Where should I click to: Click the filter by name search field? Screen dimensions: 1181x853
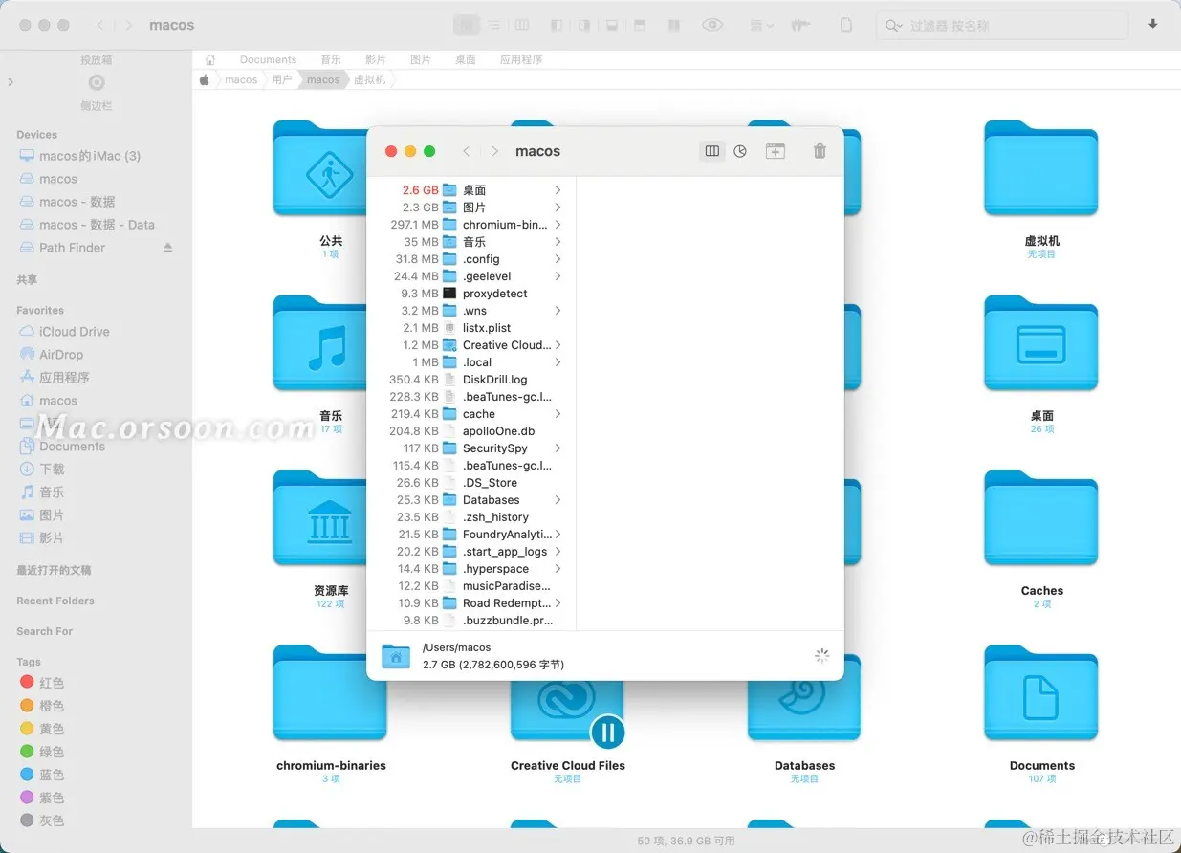[1004, 26]
